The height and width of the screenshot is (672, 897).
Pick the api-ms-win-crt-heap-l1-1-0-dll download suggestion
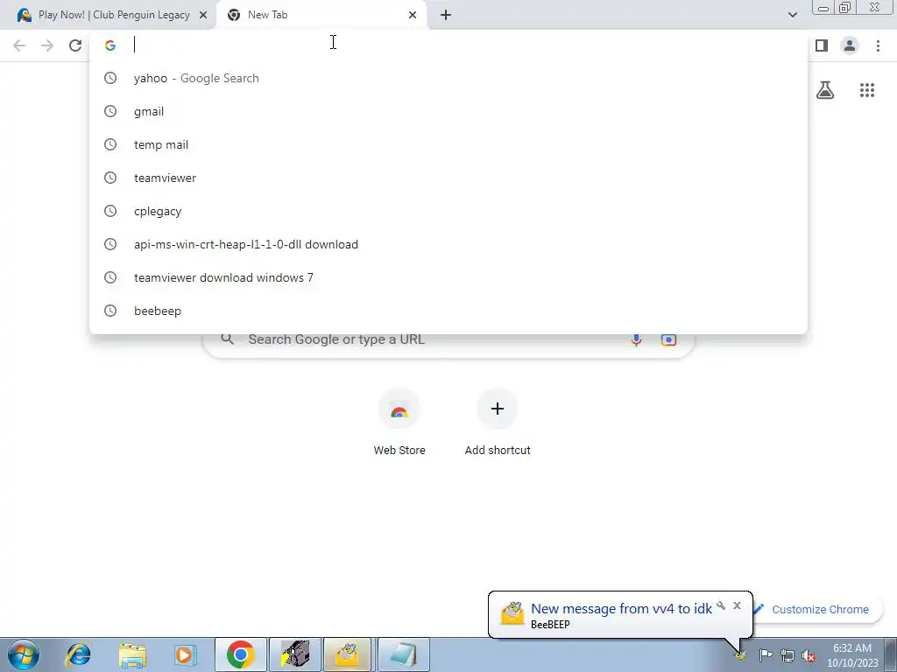tap(448, 244)
